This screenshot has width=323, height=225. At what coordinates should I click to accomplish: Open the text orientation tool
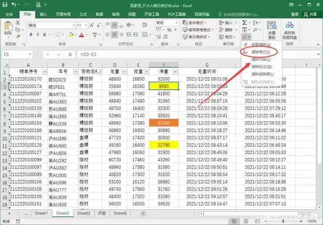coord(129,25)
